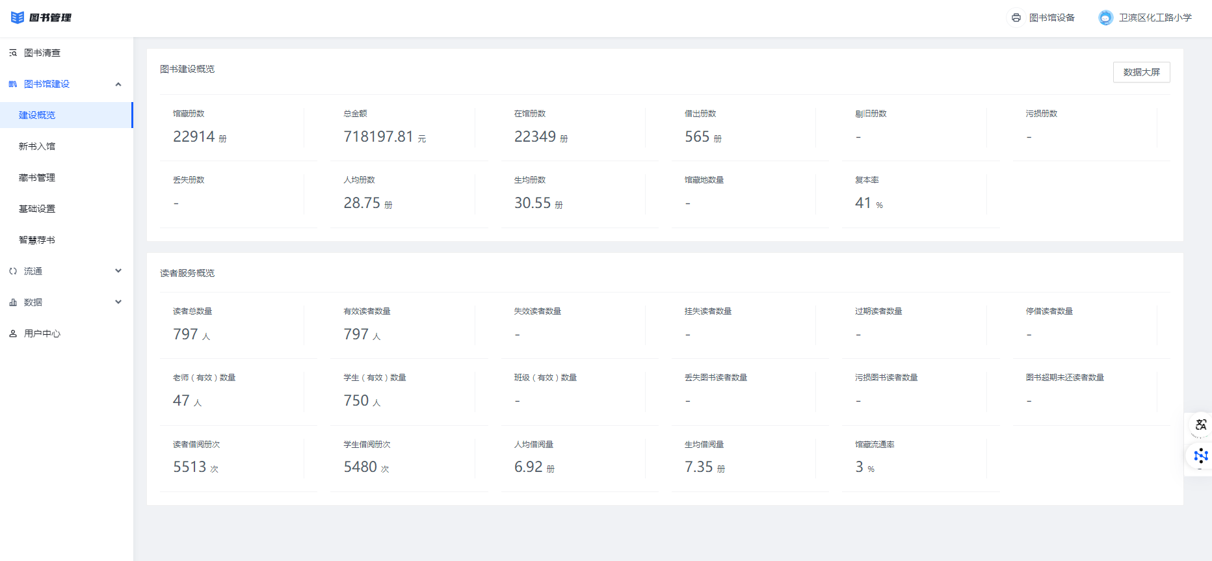
Task: Click the 图书馆设备 link in header
Action: (1051, 18)
